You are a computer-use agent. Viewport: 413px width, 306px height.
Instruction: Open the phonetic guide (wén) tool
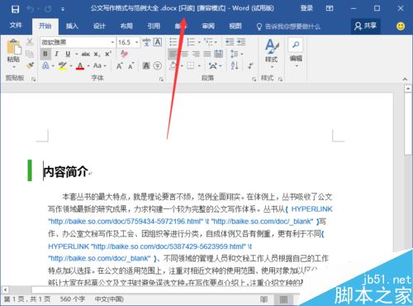pyautogui.click(x=146, y=42)
